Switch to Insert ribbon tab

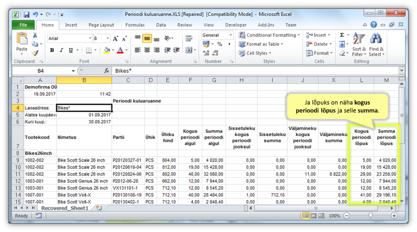click(71, 25)
